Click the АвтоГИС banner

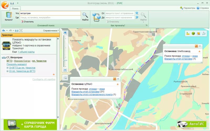(x=192, y=124)
